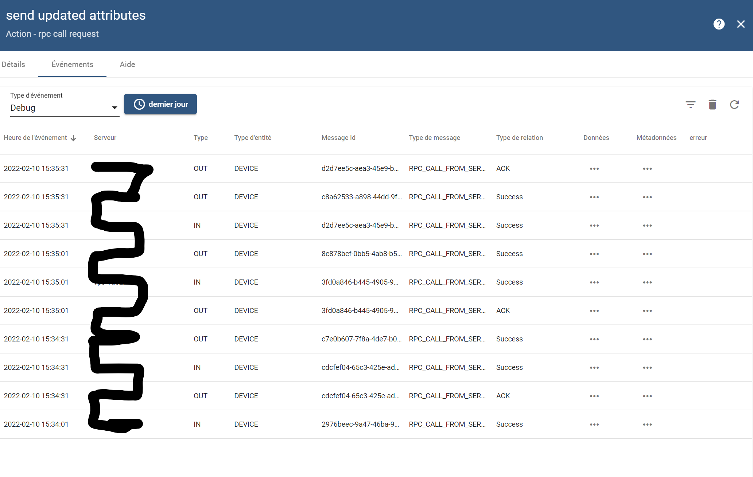The image size is (753, 477).
Task: Open the help question mark icon
Action: tap(719, 24)
